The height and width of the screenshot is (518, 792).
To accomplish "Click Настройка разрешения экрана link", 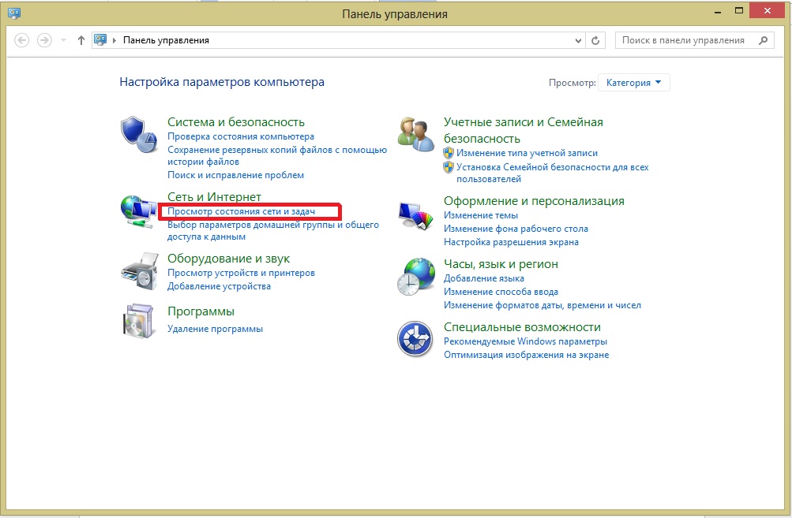I will (511, 242).
